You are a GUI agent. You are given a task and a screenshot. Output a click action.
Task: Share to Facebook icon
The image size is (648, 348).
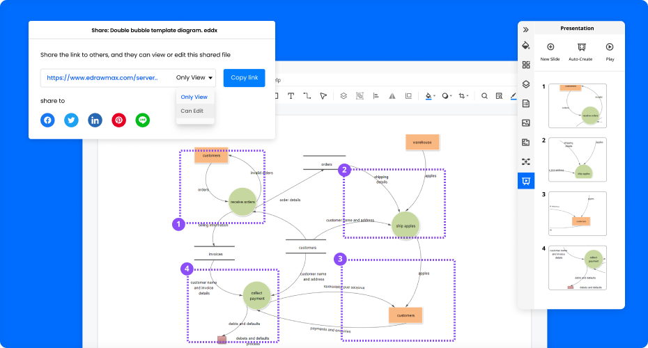47,120
